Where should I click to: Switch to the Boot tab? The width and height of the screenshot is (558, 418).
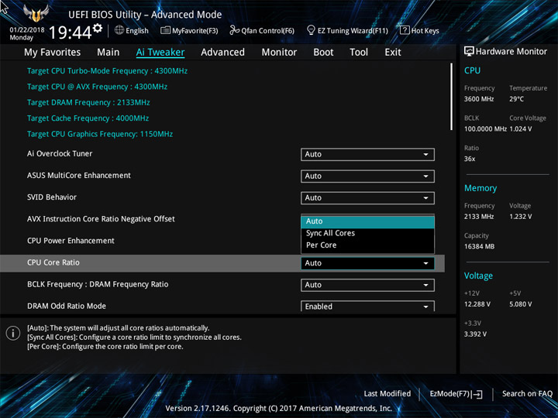pyautogui.click(x=323, y=53)
